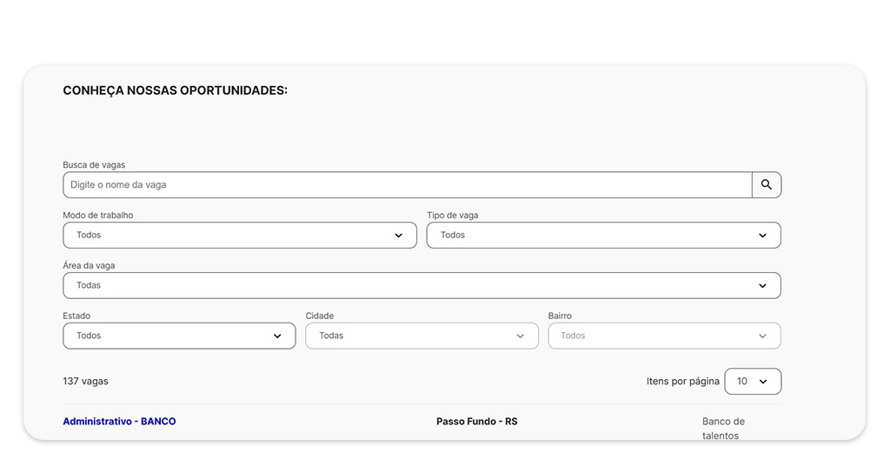The width and height of the screenshot is (890, 466).
Task: Click the 137 vagas results count
Action: coord(85,382)
